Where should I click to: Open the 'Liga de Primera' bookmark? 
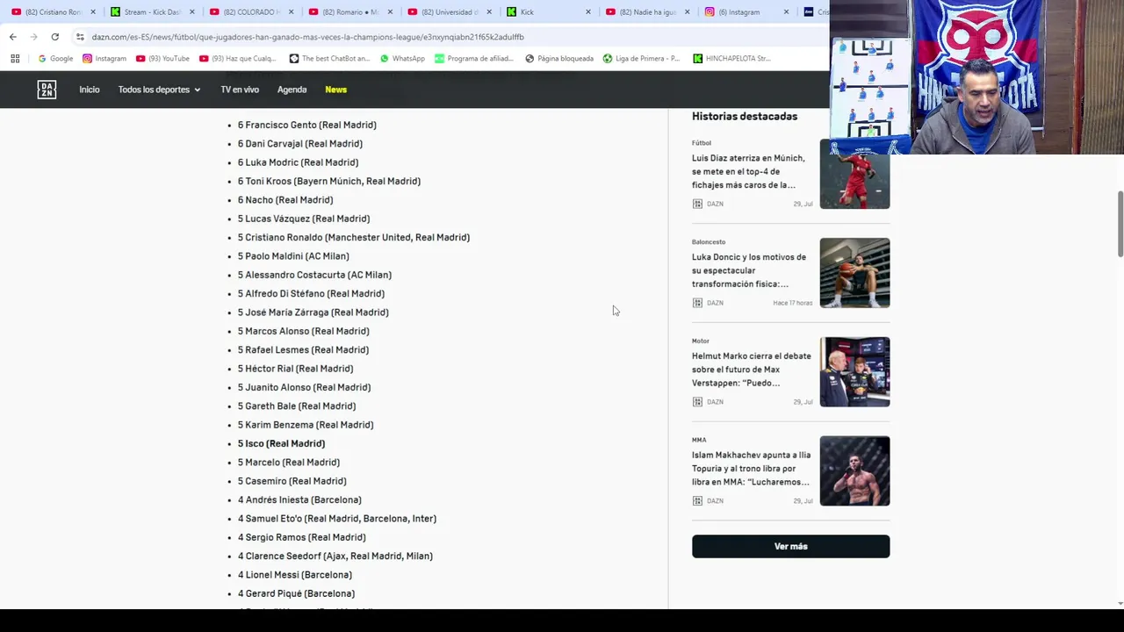[641, 59]
